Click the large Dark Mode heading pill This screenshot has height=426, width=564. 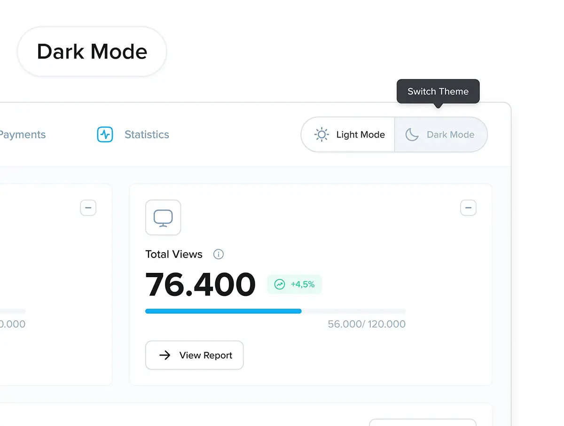click(92, 52)
